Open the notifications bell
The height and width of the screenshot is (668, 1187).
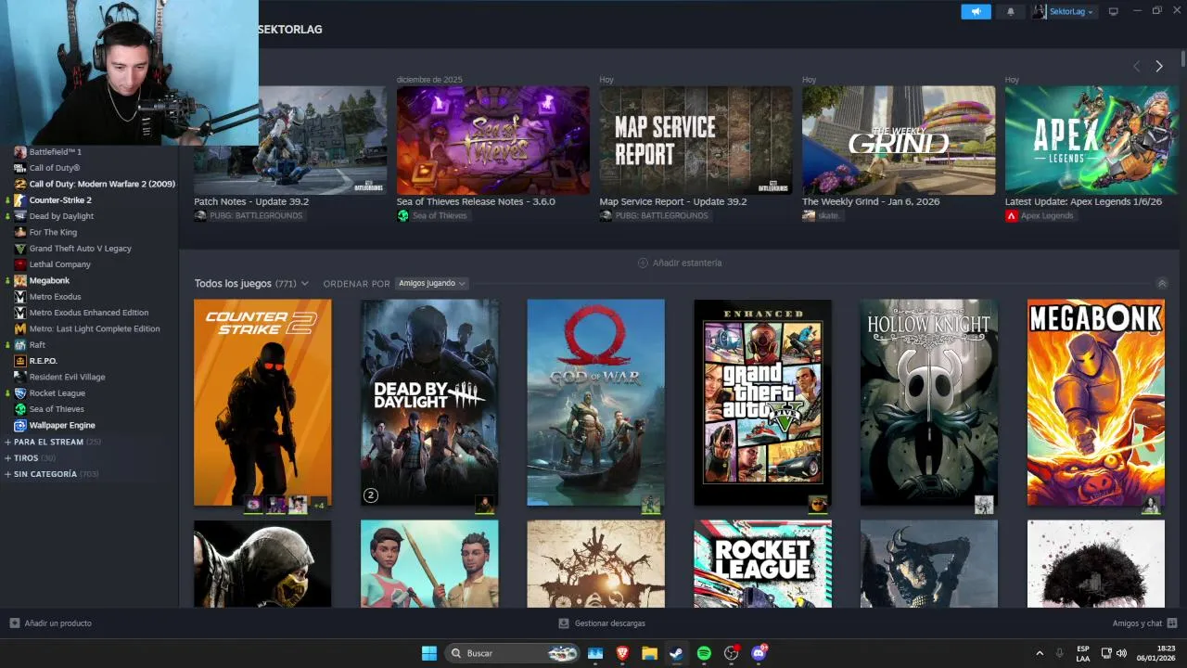[x=1011, y=11]
